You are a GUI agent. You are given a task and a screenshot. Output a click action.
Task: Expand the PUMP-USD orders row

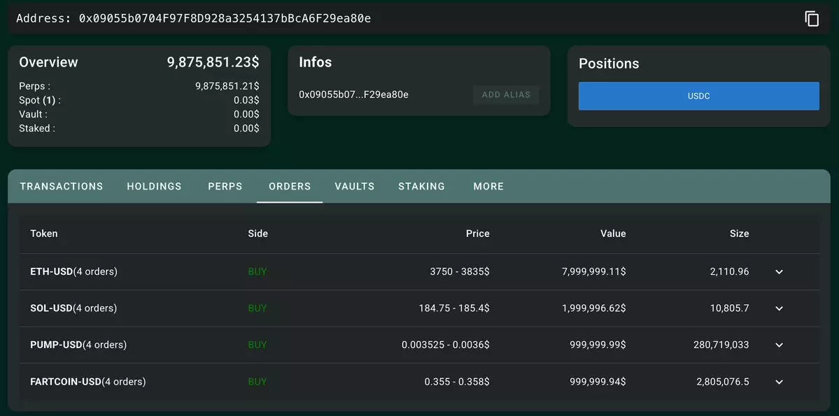[779, 345]
